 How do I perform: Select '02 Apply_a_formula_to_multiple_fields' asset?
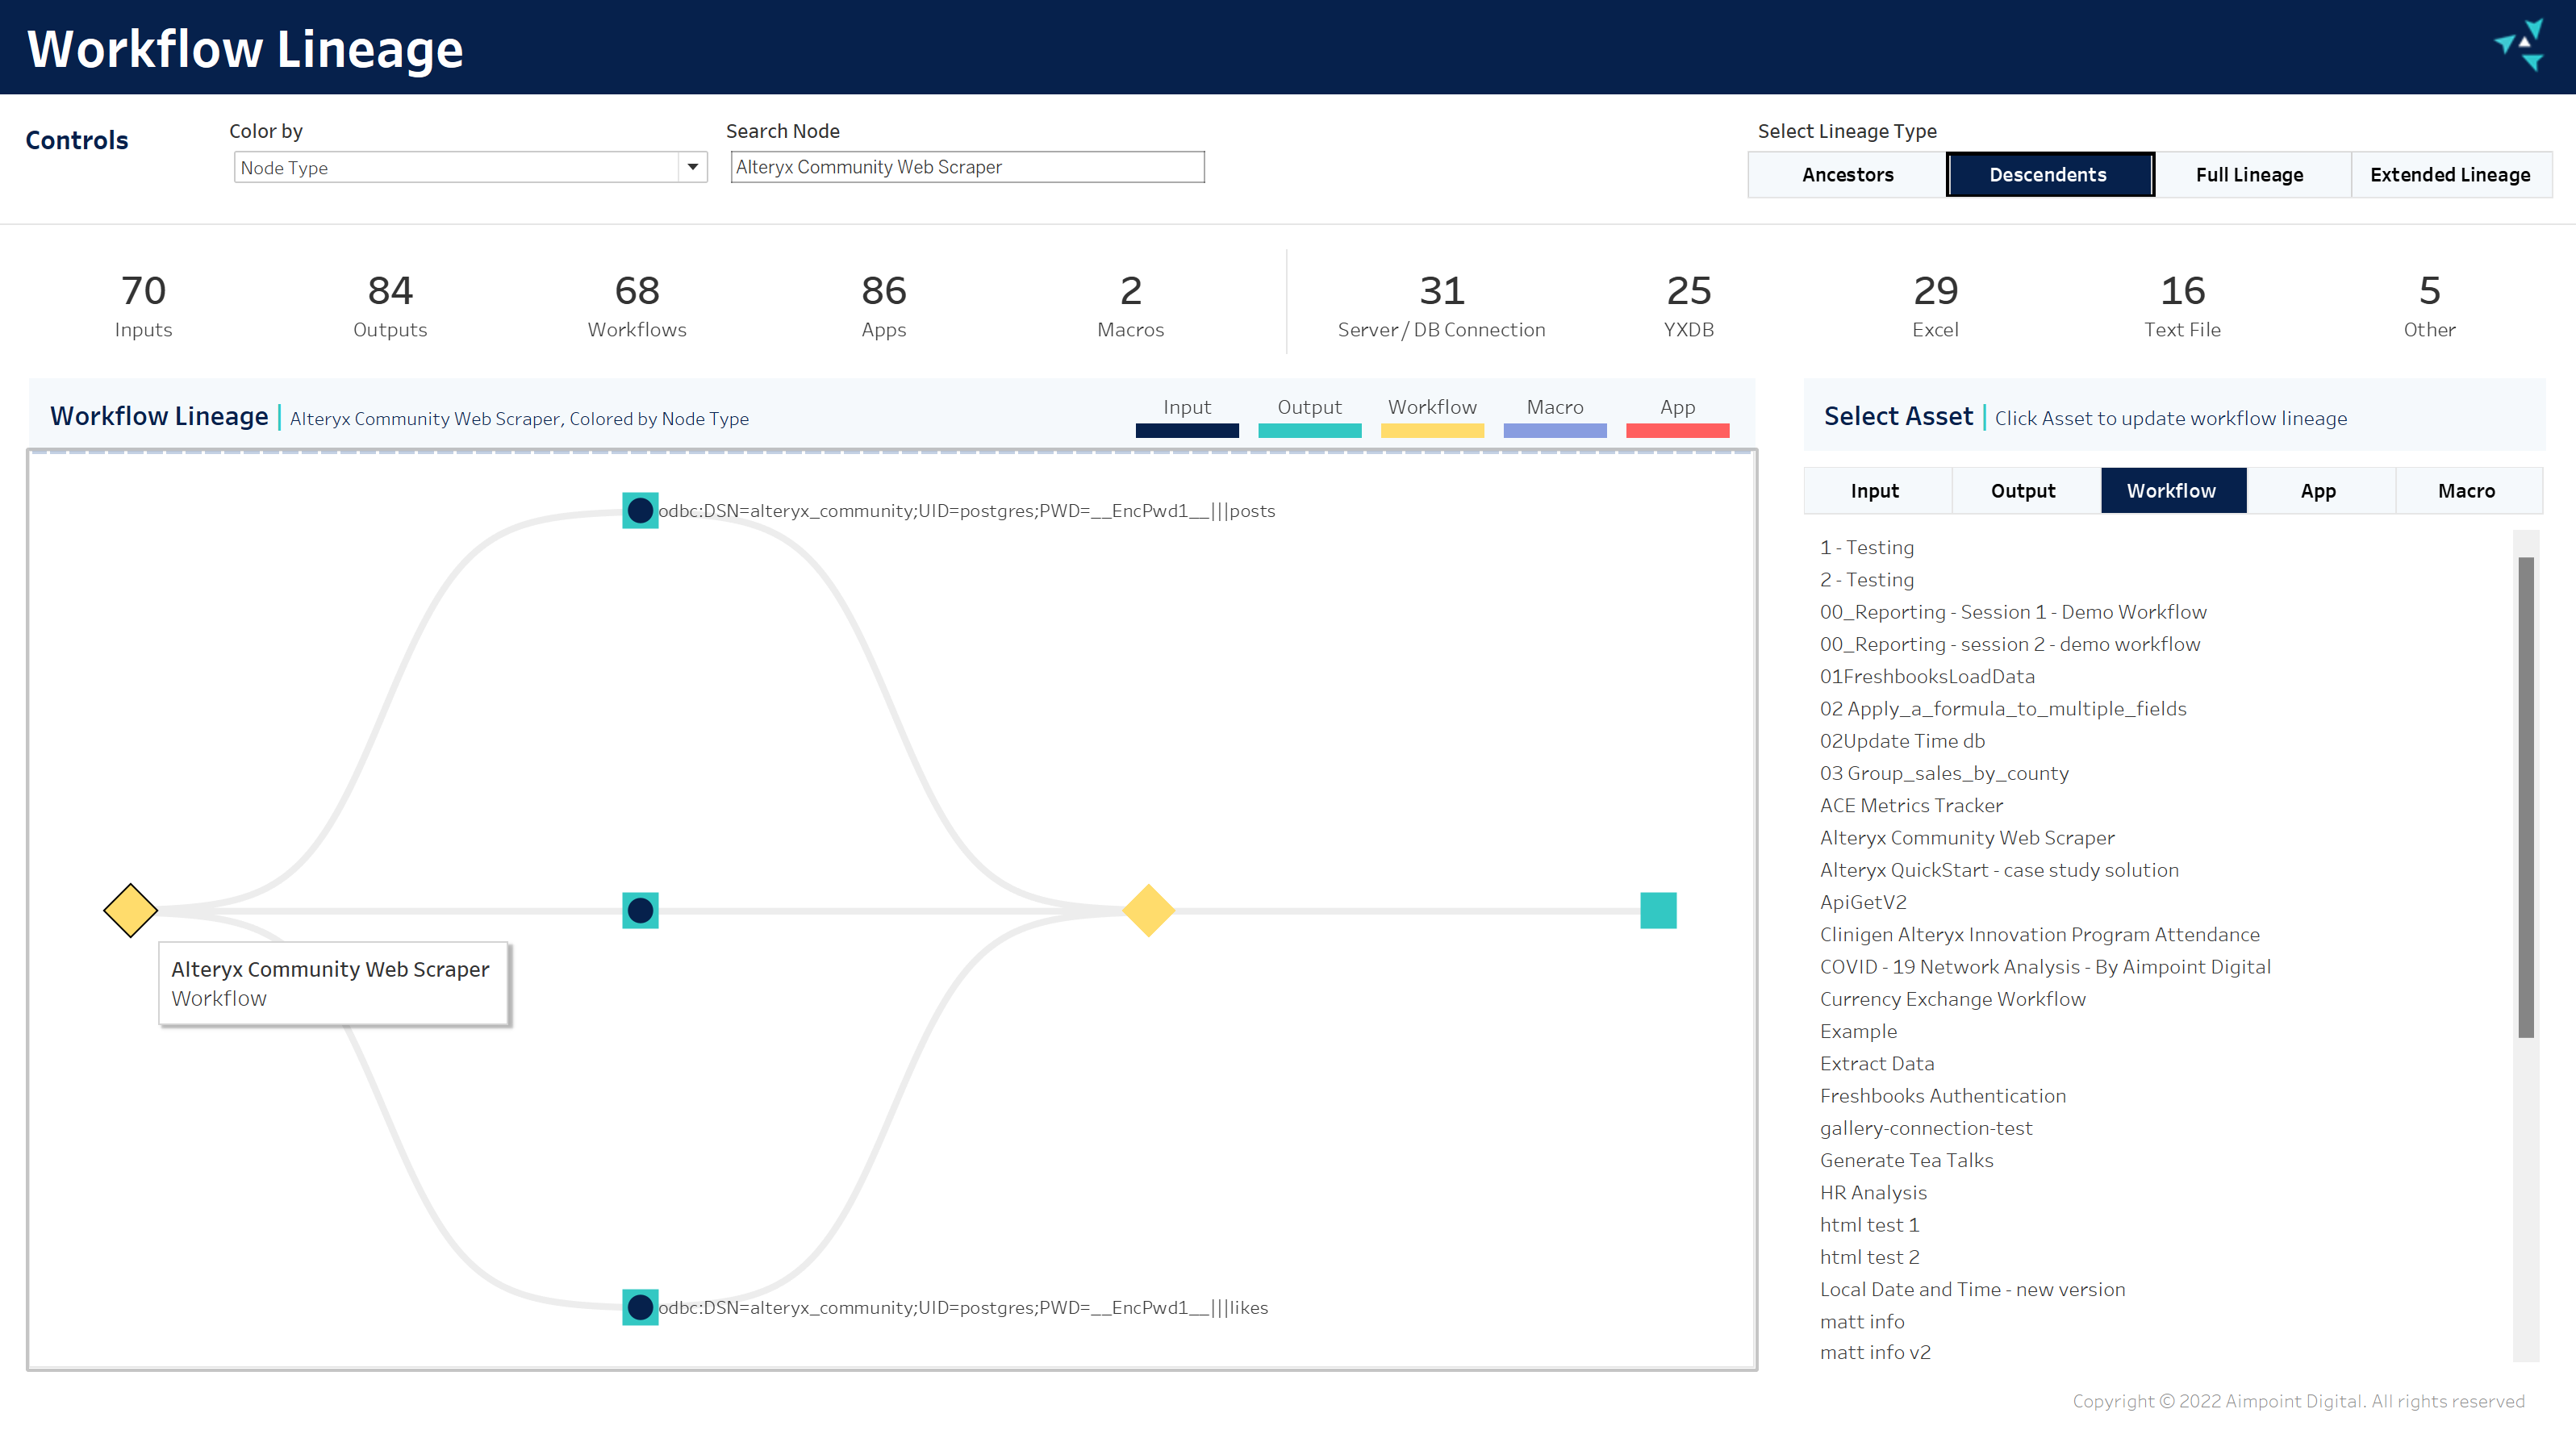point(2003,708)
